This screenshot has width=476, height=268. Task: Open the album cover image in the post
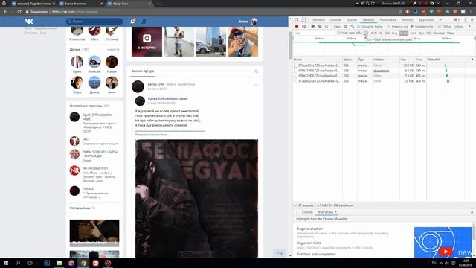[x=196, y=199]
